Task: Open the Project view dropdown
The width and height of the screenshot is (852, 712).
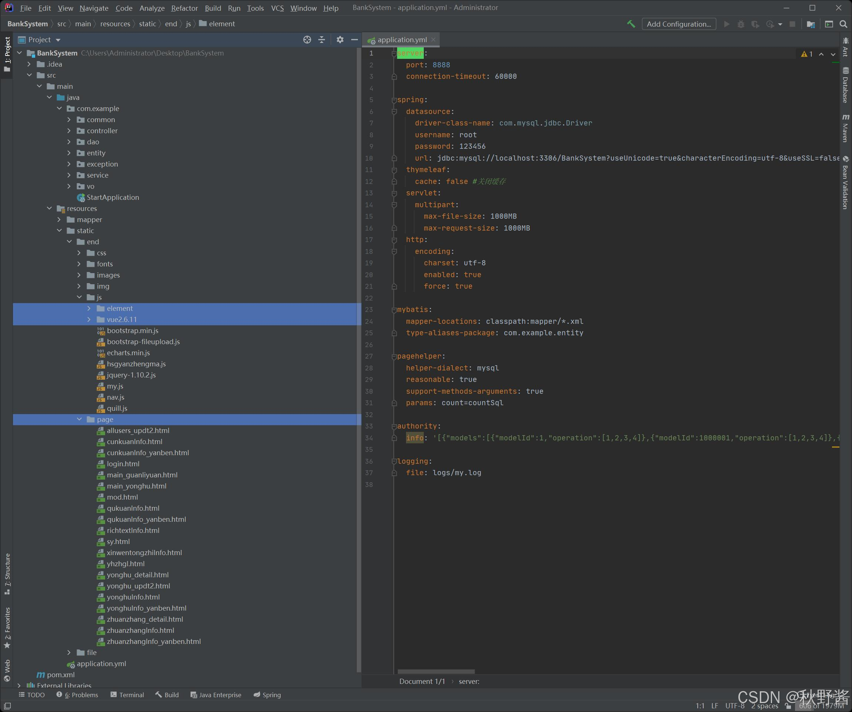Action: (58, 40)
